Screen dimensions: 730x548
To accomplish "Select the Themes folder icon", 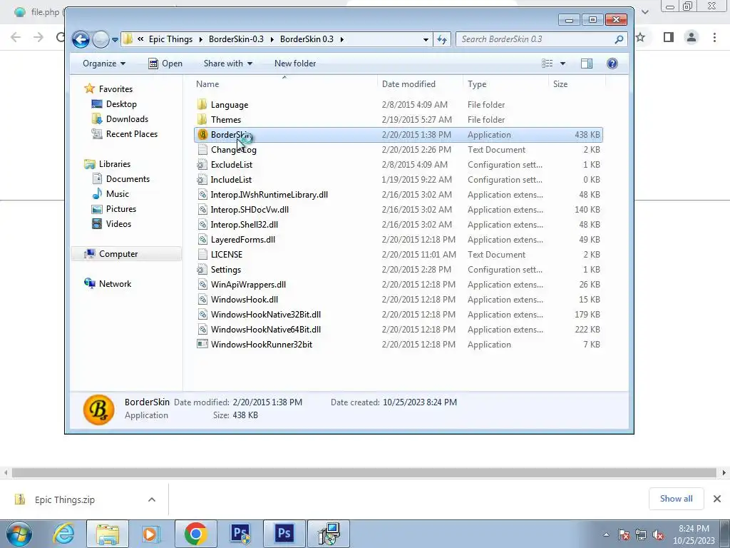I will pos(202,120).
